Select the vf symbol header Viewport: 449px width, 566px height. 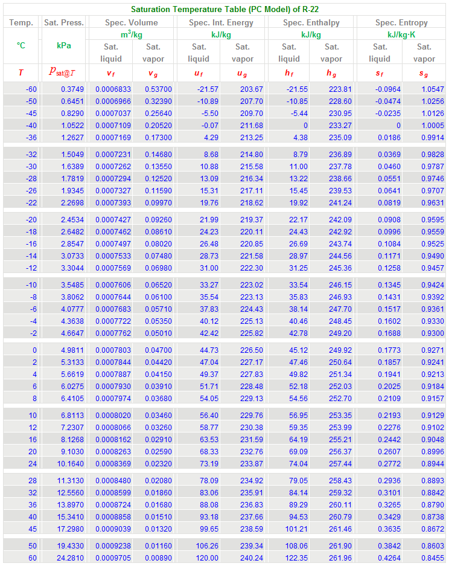(110, 74)
